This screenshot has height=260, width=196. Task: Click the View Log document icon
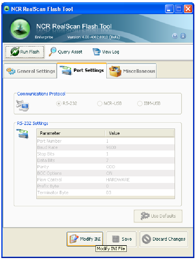point(97,52)
